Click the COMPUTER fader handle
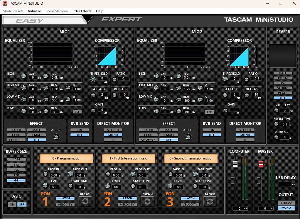The image size is (300, 219). 235,164
